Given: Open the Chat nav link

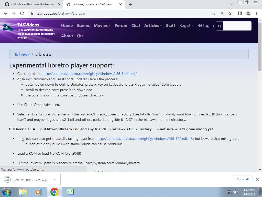Looking at the screenshot, I should [x=136, y=26].
